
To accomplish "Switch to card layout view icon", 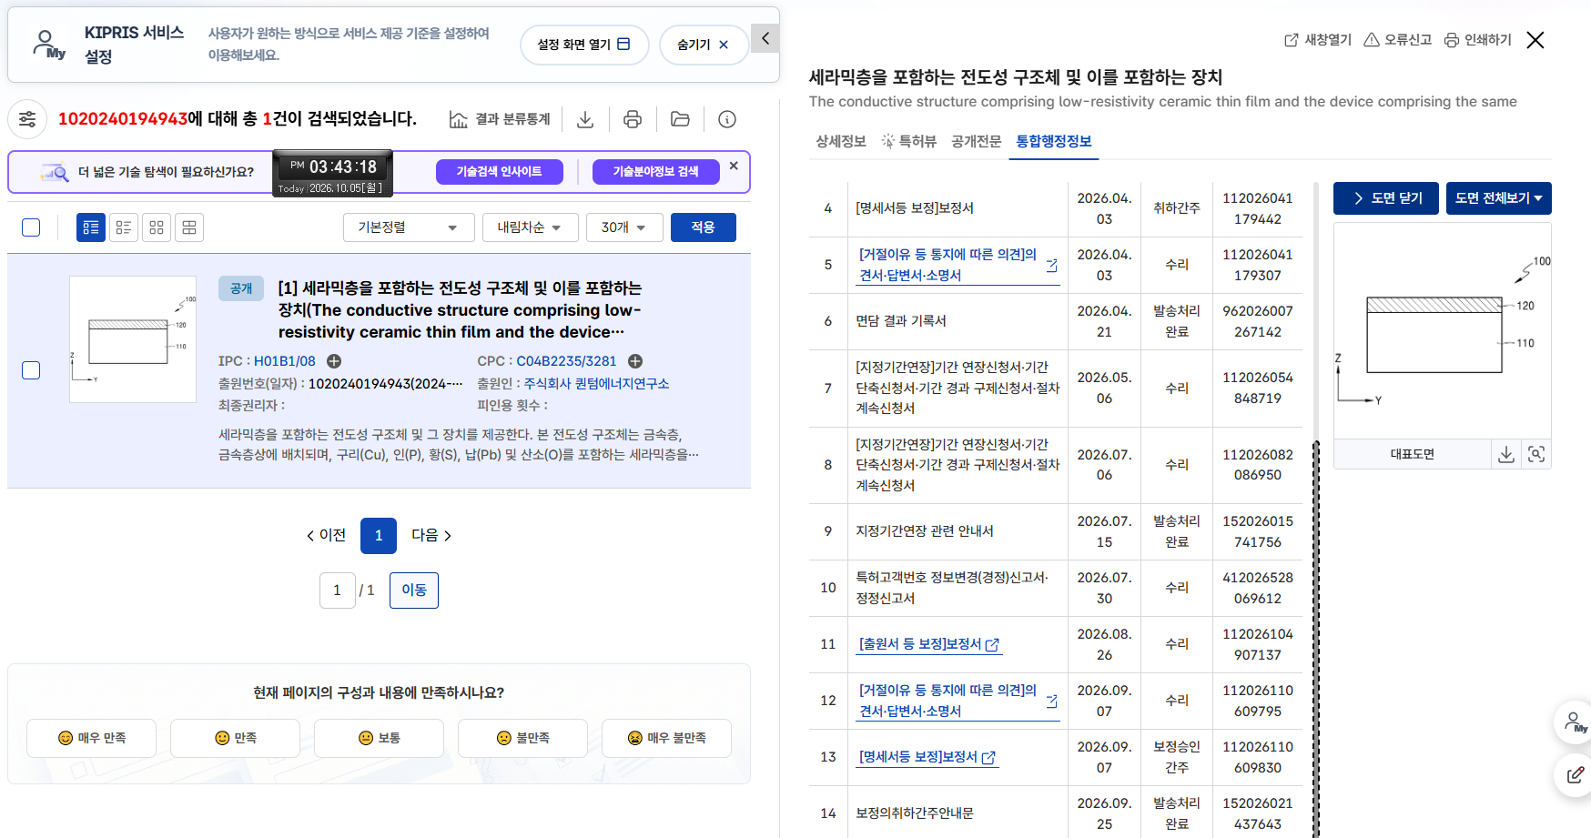I will pyautogui.click(x=189, y=227).
